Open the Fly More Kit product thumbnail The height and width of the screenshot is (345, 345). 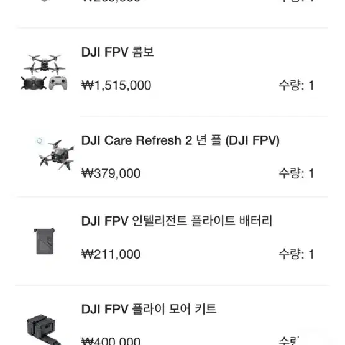click(x=44, y=329)
